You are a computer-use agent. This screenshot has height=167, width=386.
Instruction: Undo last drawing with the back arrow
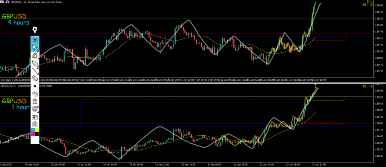(x=35, y=93)
